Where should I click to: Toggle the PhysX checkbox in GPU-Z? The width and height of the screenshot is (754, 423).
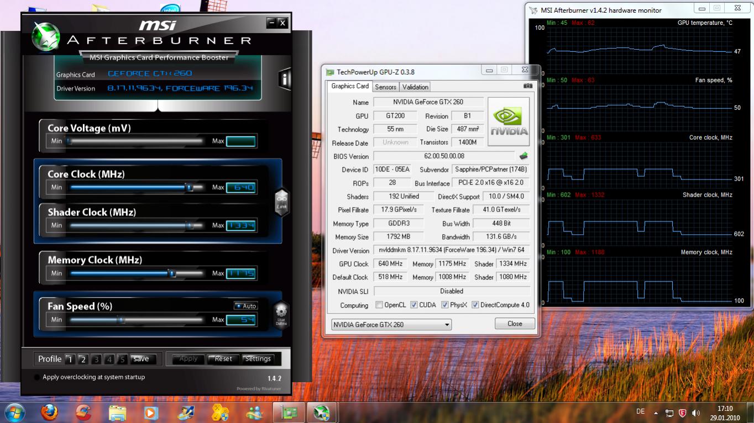[445, 305]
